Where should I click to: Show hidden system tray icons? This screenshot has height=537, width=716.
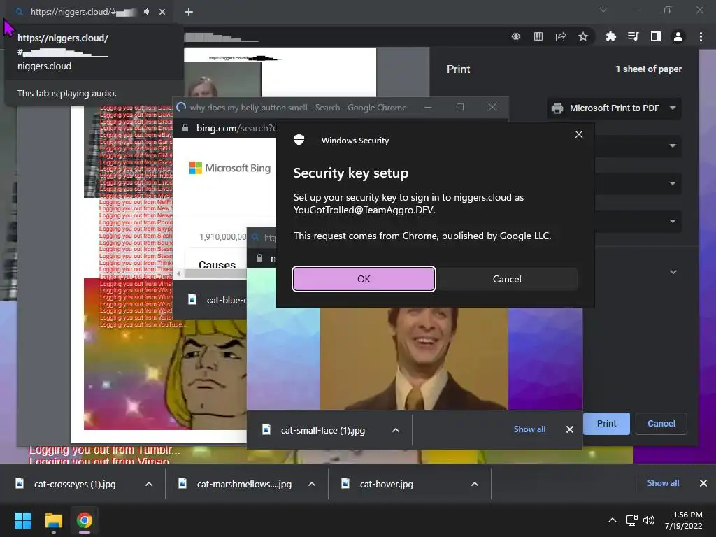[613, 520]
